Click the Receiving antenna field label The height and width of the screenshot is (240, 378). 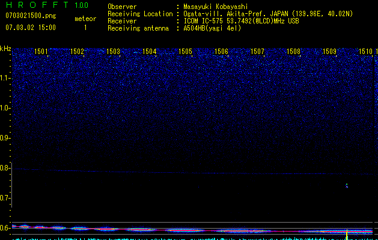[x=138, y=28]
